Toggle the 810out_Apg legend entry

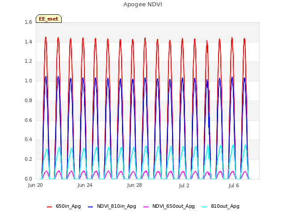point(221,206)
